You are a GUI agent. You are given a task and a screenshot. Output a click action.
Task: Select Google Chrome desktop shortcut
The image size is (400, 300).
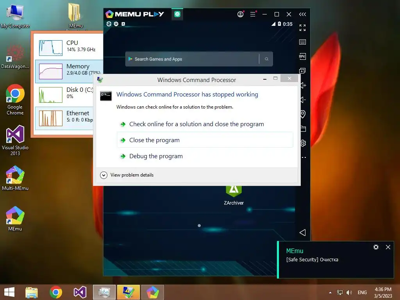15,100
